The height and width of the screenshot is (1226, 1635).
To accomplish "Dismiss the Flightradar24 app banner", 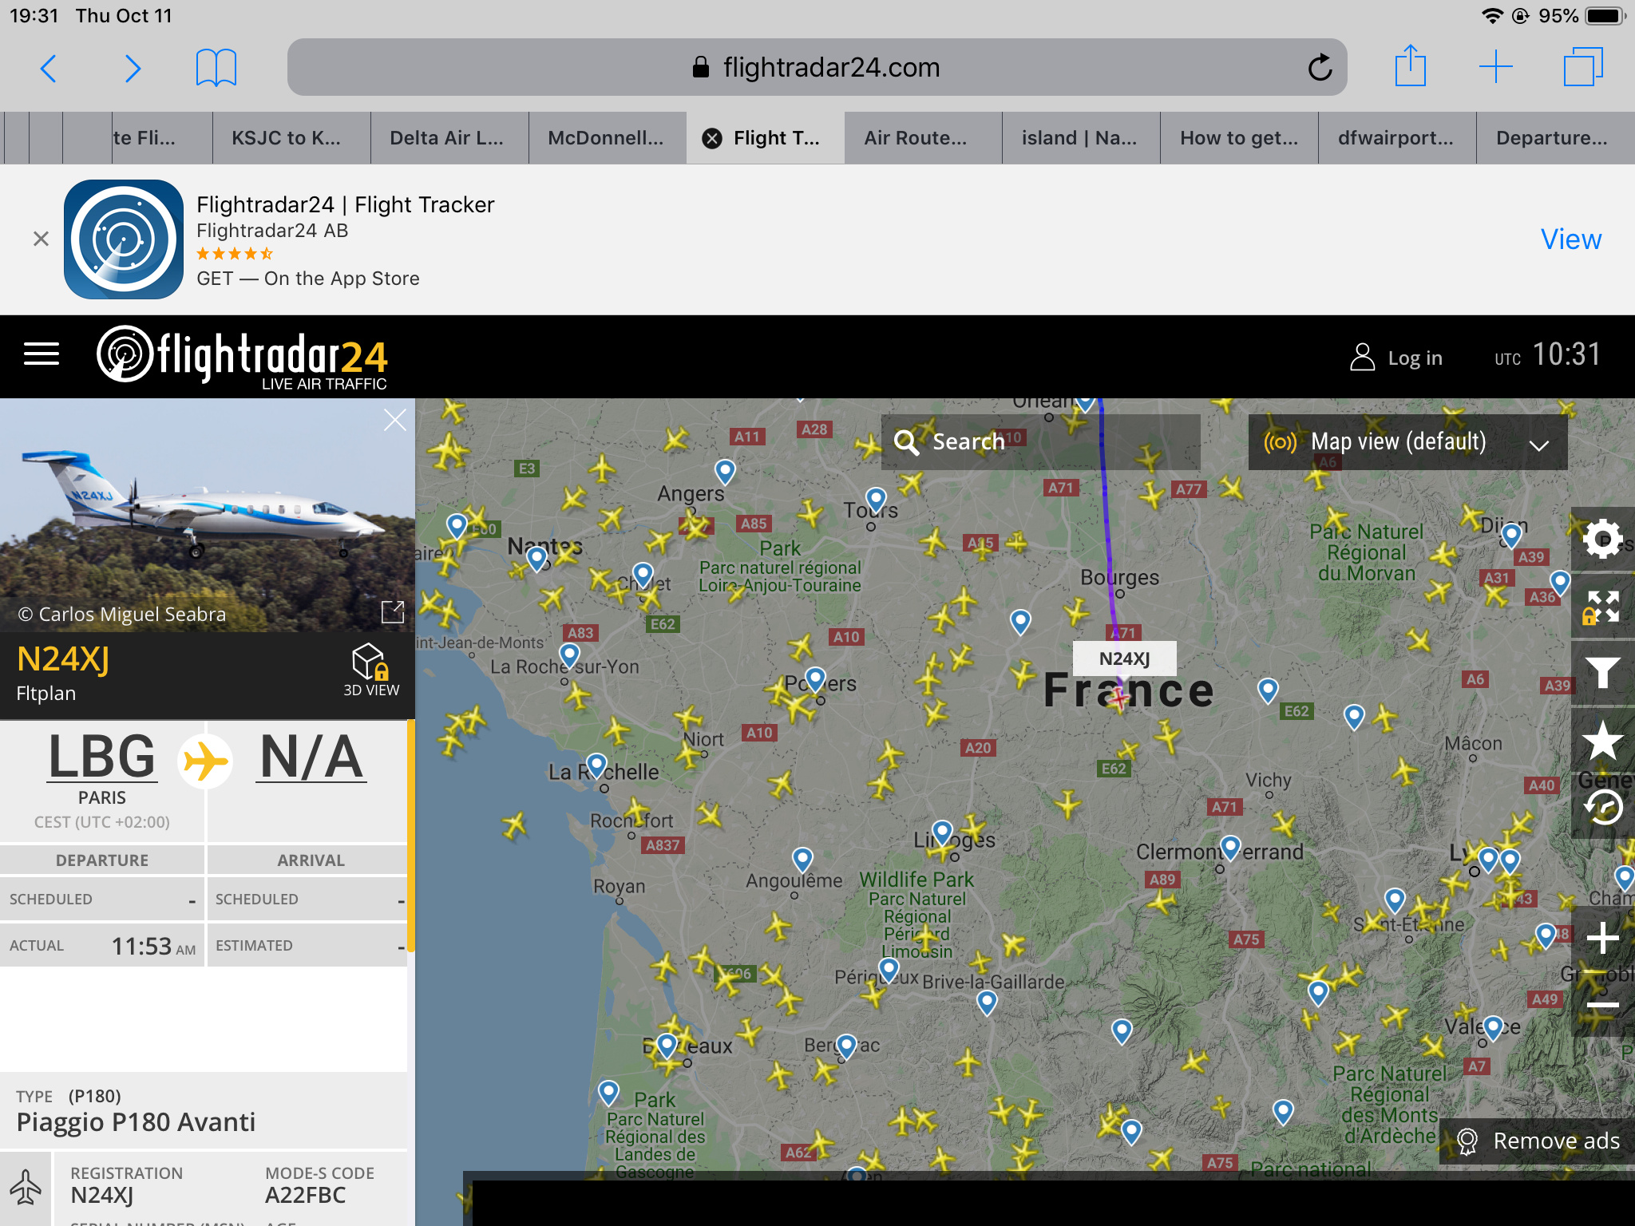I will click(x=42, y=239).
